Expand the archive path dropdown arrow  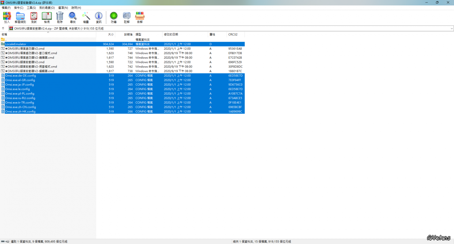[x=452, y=28]
